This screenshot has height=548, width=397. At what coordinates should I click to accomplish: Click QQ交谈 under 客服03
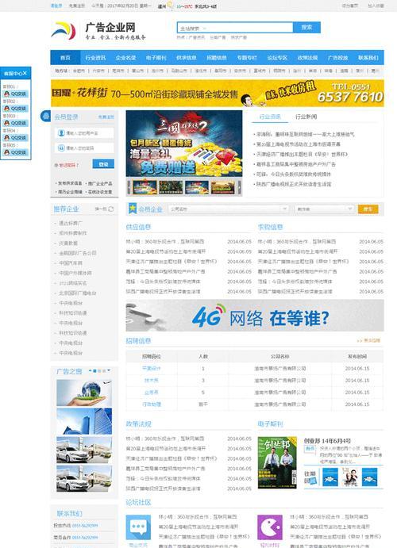point(16,123)
